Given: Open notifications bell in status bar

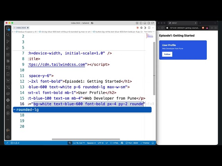Looking at the screenshot, I should click(153, 143).
